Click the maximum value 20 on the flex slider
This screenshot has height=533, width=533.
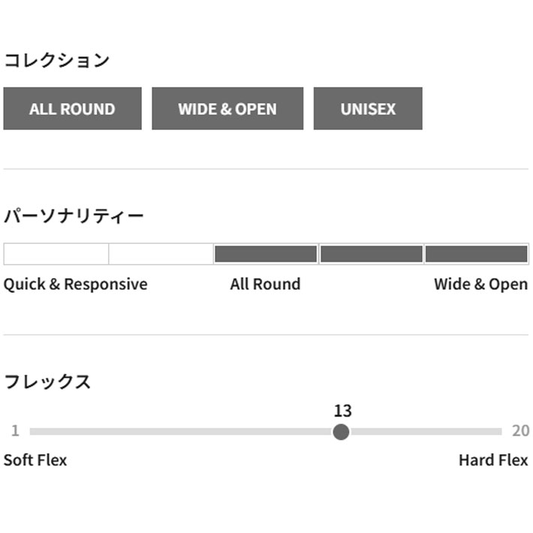click(520, 431)
